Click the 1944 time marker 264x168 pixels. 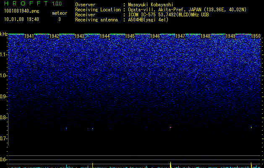pyautogui.click(x=105, y=36)
